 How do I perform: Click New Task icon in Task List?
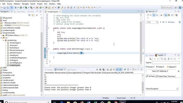click(x=148, y=15)
